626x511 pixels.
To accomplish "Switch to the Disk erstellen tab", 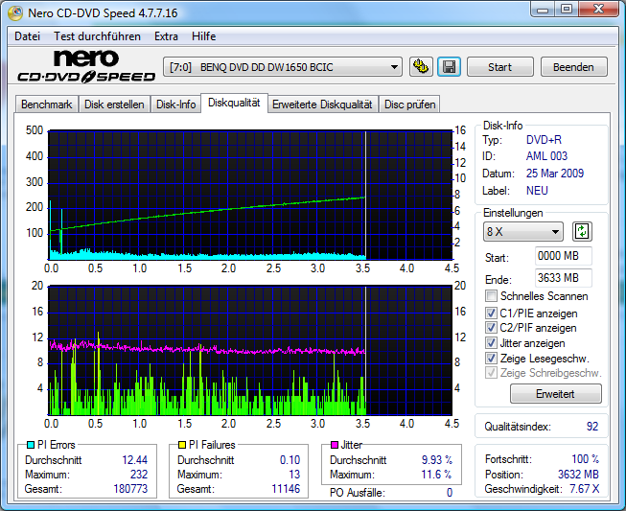I will point(114,105).
